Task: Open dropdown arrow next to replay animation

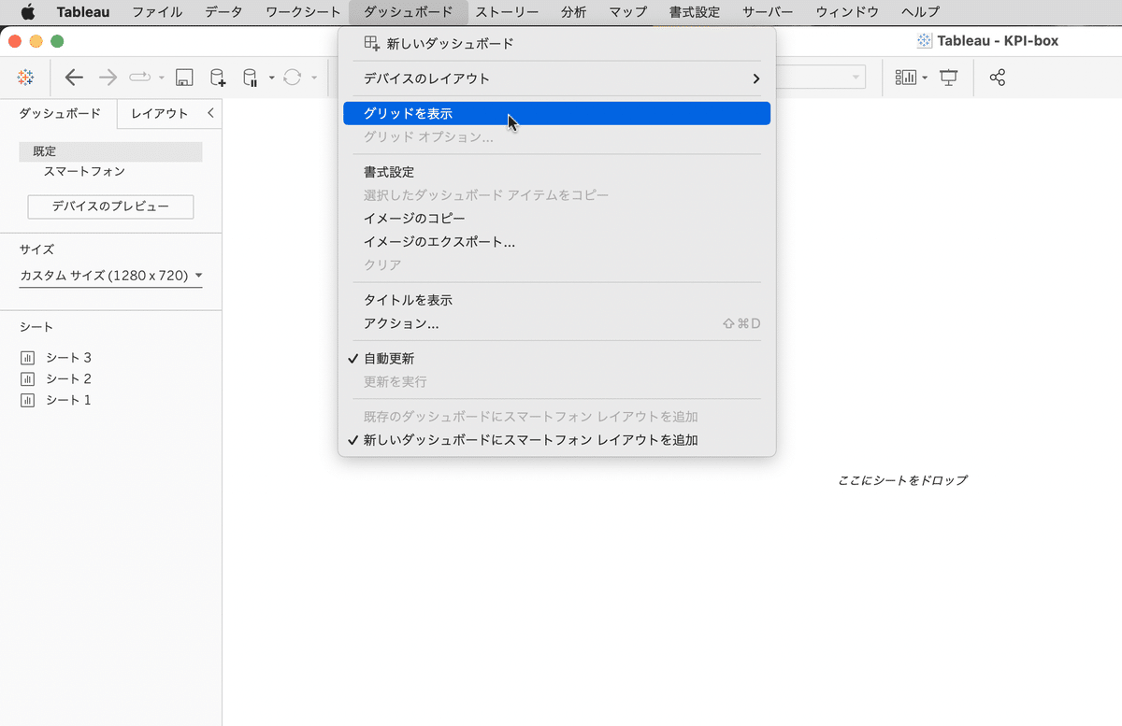Action: click(162, 78)
